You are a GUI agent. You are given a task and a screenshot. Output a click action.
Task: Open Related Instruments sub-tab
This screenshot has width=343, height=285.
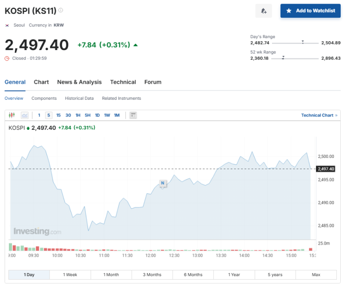tap(122, 98)
